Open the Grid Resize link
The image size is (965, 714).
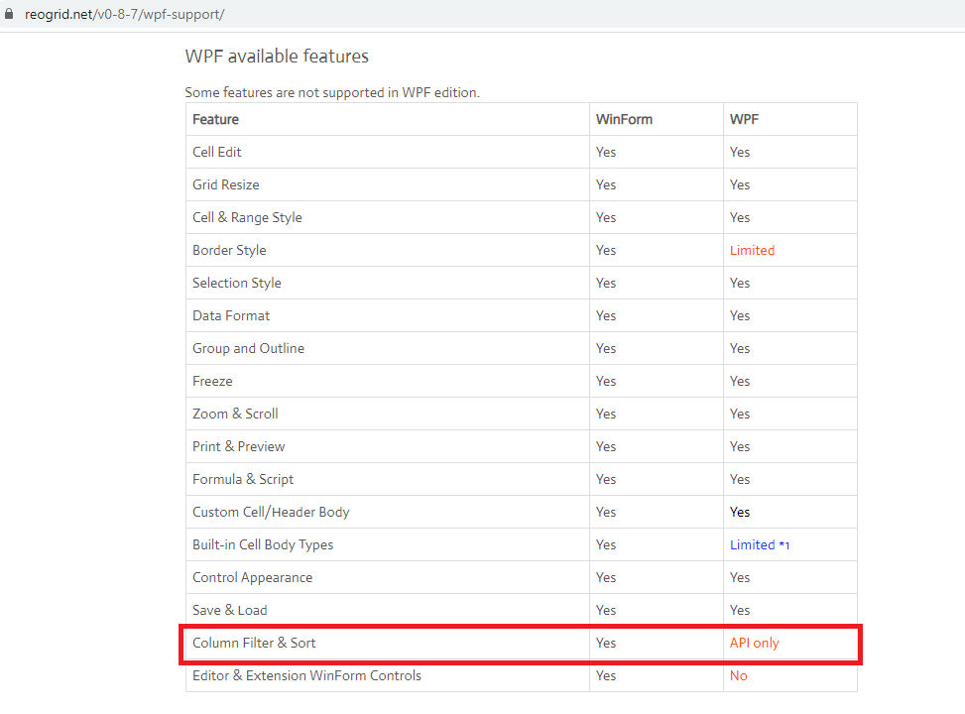pyautogui.click(x=224, y=184)
